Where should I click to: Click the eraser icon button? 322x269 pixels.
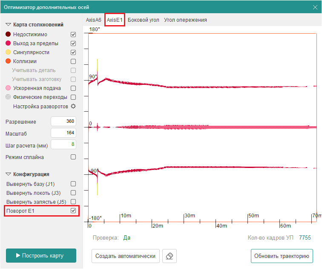tap(170, 256)
